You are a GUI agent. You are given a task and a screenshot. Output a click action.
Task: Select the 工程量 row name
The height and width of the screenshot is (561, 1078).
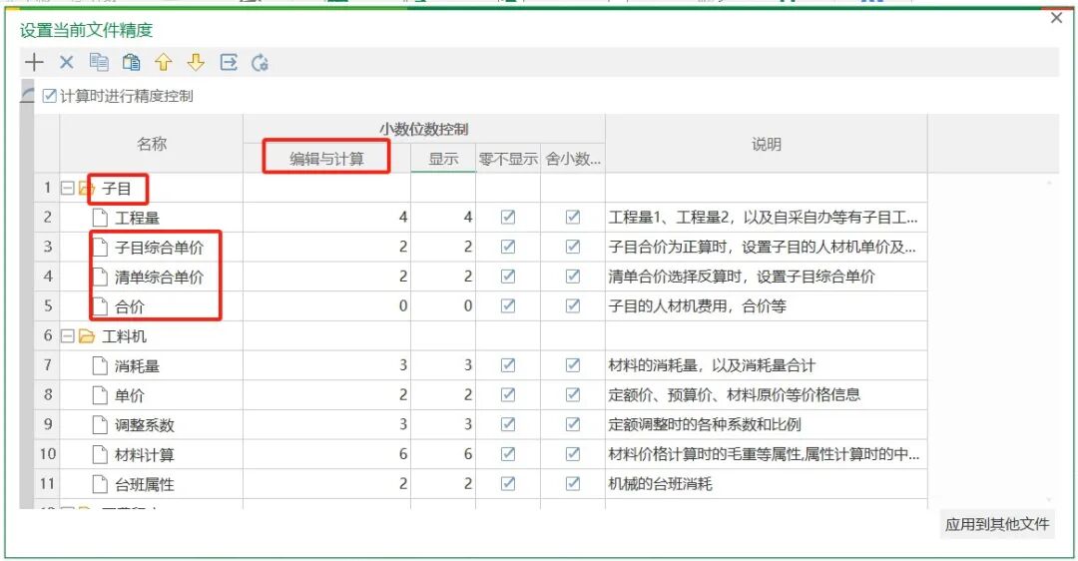click(137, 218)
